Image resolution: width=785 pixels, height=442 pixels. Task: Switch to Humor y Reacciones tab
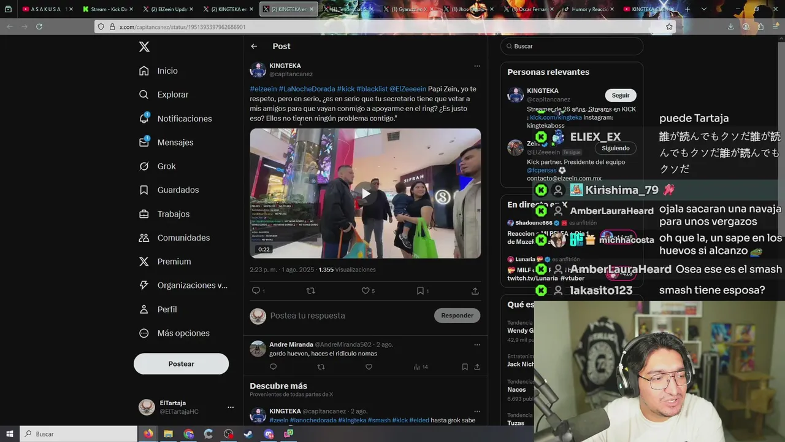tap(588, 9)
